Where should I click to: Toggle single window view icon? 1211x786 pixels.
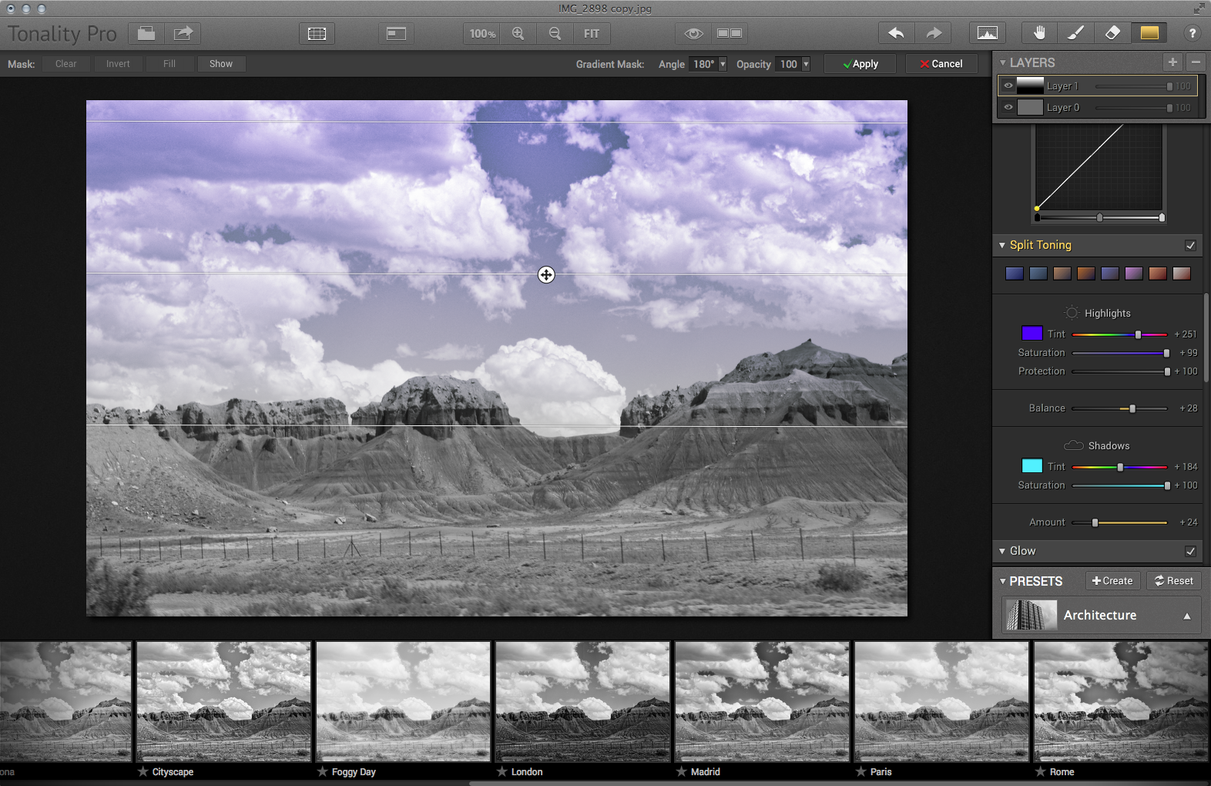[396, 33]
